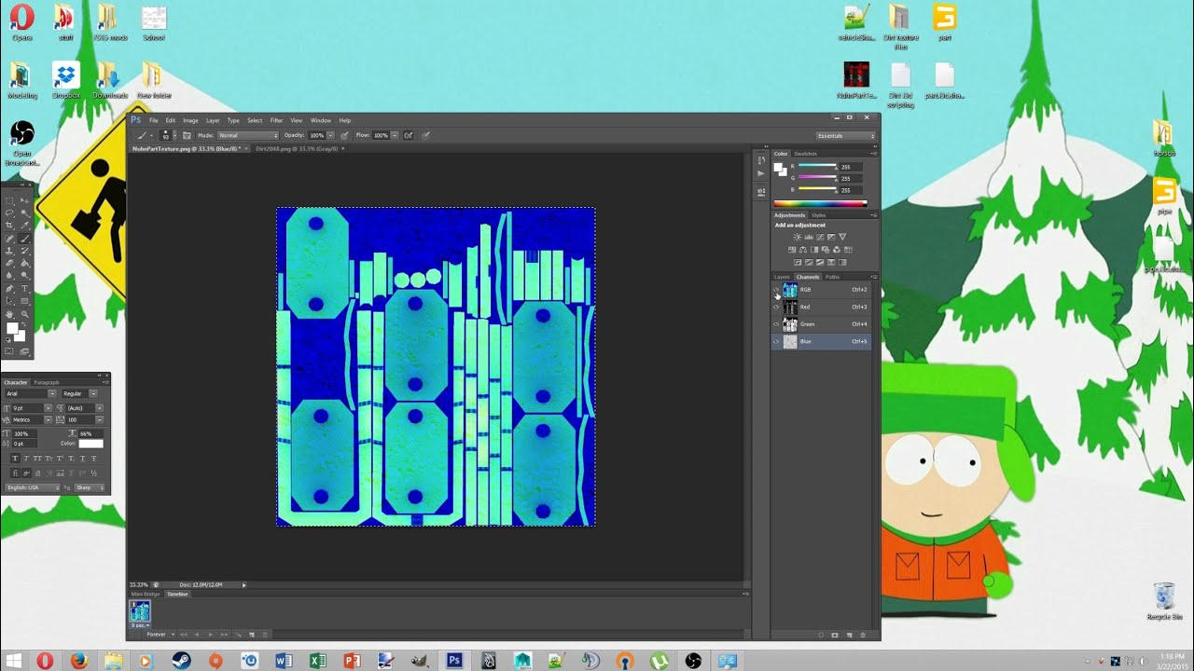Select the Hand tool
1194x671 pixels.
pyautogui.click(x=9, y=315)
